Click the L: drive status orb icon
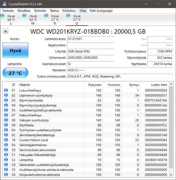Image resolution: width=176 pixels, height=180 pixels. point(3,16)
